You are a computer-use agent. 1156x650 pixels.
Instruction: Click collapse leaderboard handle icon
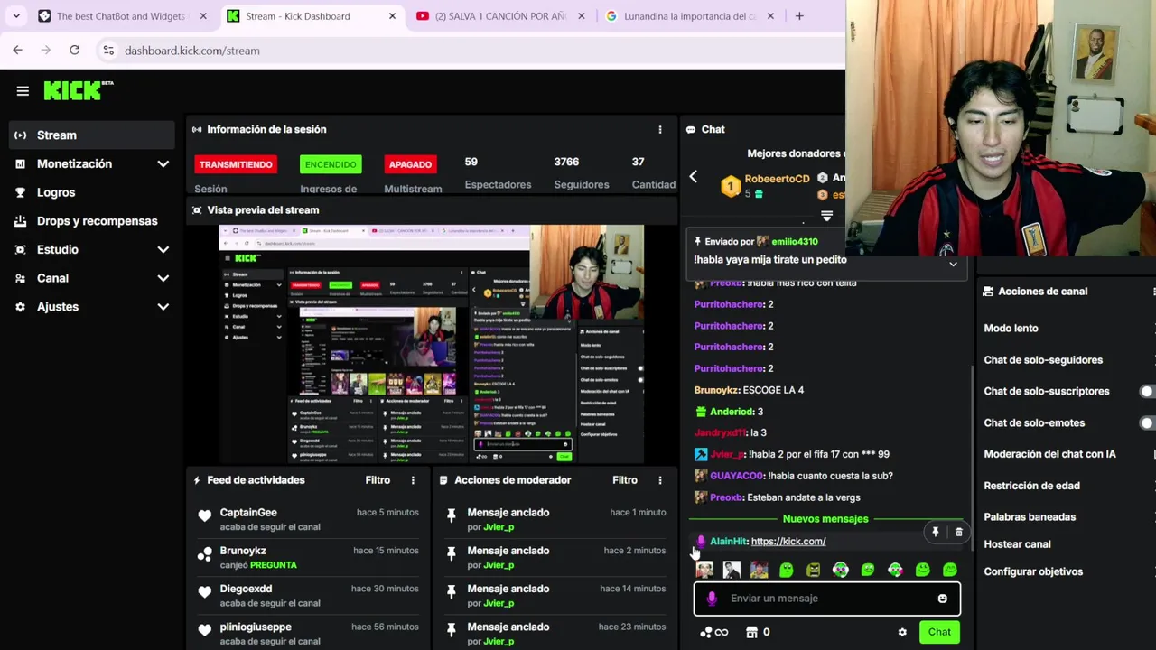(826, 216)
